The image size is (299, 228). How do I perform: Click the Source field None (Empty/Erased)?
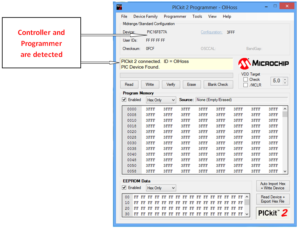(x=242, y=100)
